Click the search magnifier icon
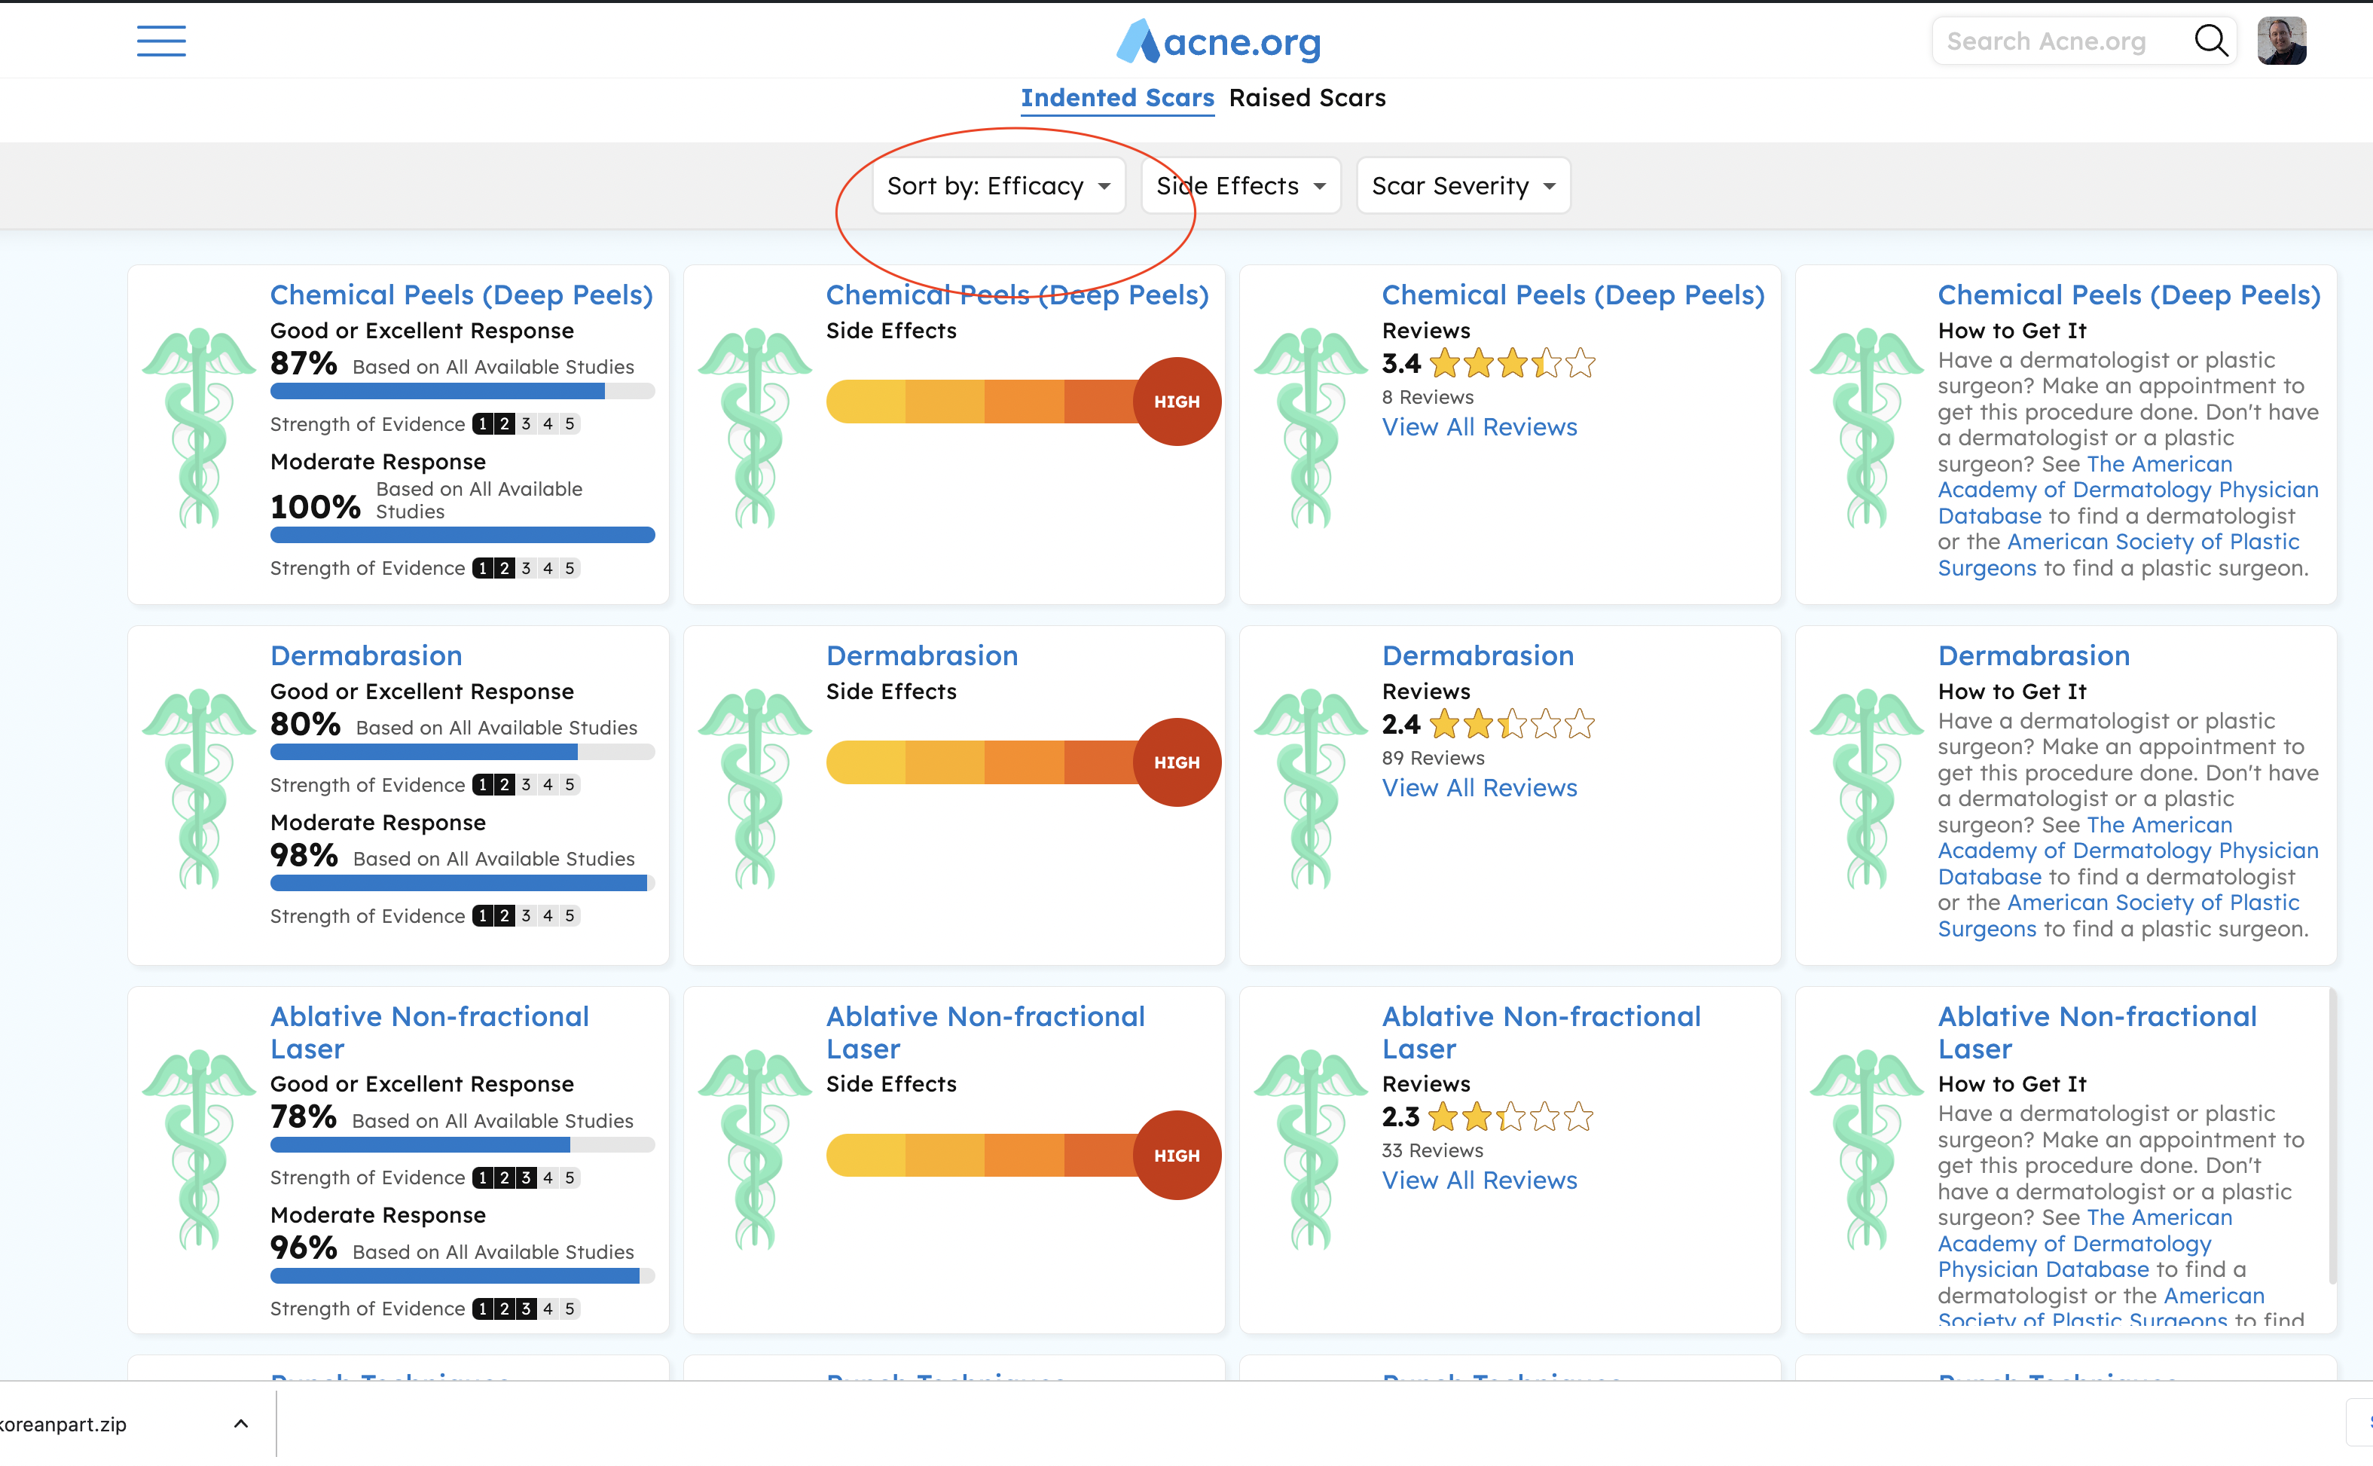Viewport: 2373px width, 1466px height. coord(2210,41)
